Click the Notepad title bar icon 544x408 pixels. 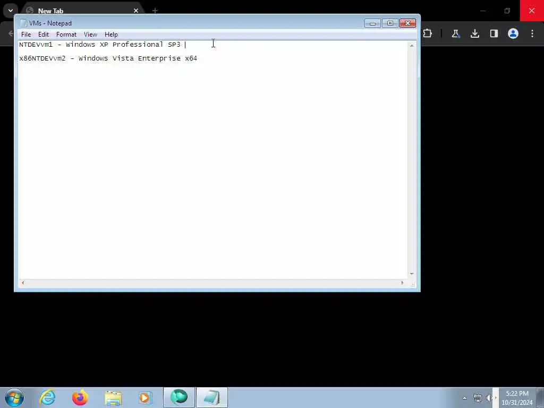23,23
